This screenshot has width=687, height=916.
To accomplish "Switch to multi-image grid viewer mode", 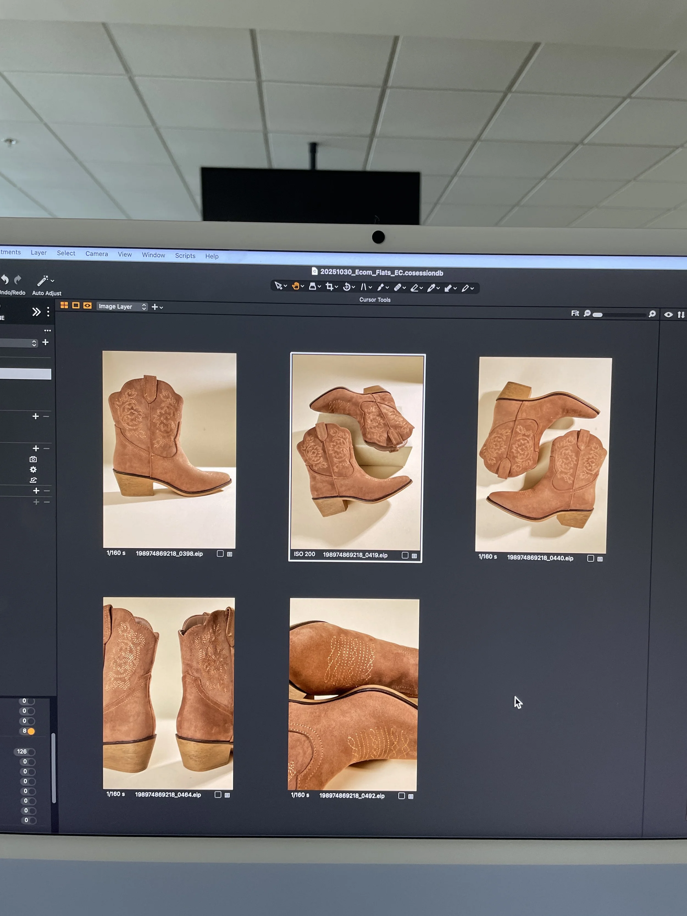I will [x=64, y=305].
